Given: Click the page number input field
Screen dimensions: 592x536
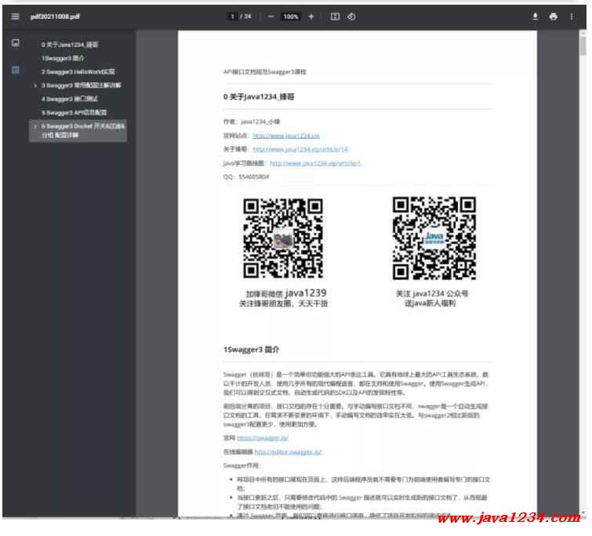Looking at the screenshot, I should click(x=233, y=16).
